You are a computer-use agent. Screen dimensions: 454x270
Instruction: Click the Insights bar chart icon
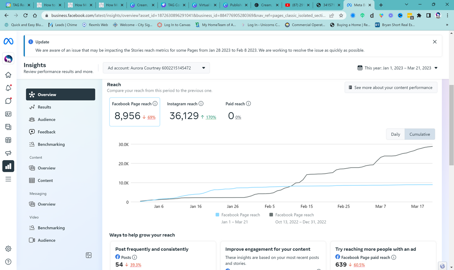(8, 166)
